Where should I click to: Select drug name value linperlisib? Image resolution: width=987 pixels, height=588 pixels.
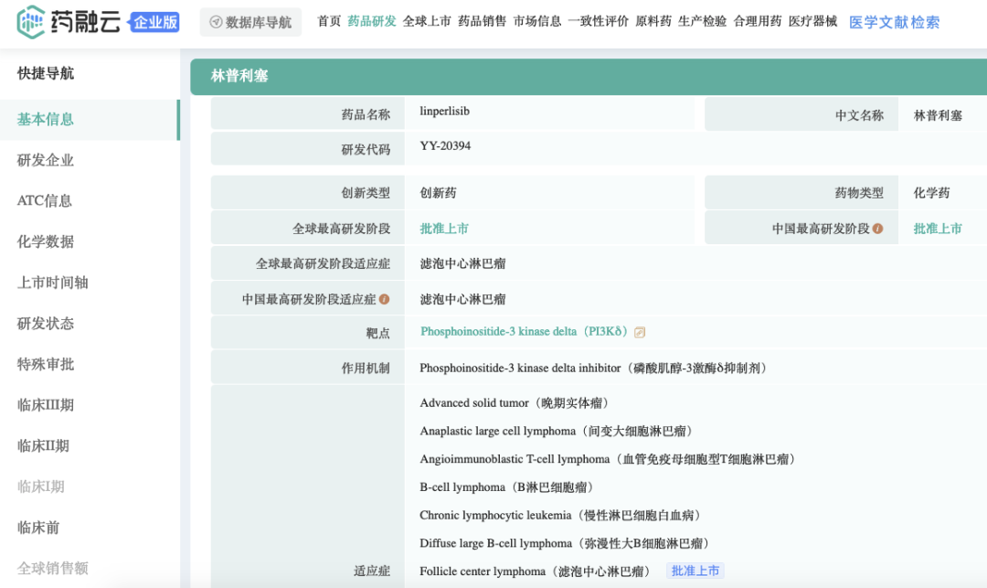click(444, 112)
